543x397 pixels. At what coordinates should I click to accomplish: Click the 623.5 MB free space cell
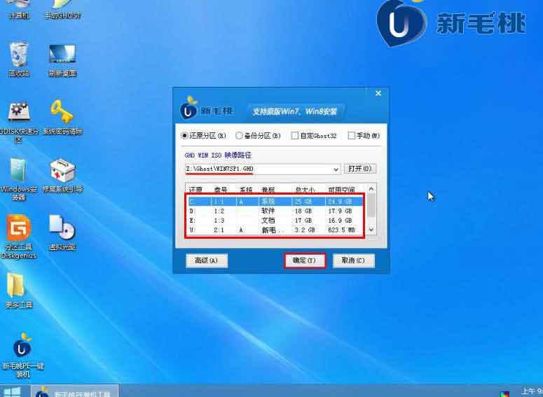point(341,230)
